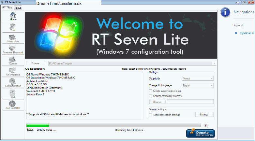
Task: Click Browse button for temporary directory
Action: coord(157,102)
